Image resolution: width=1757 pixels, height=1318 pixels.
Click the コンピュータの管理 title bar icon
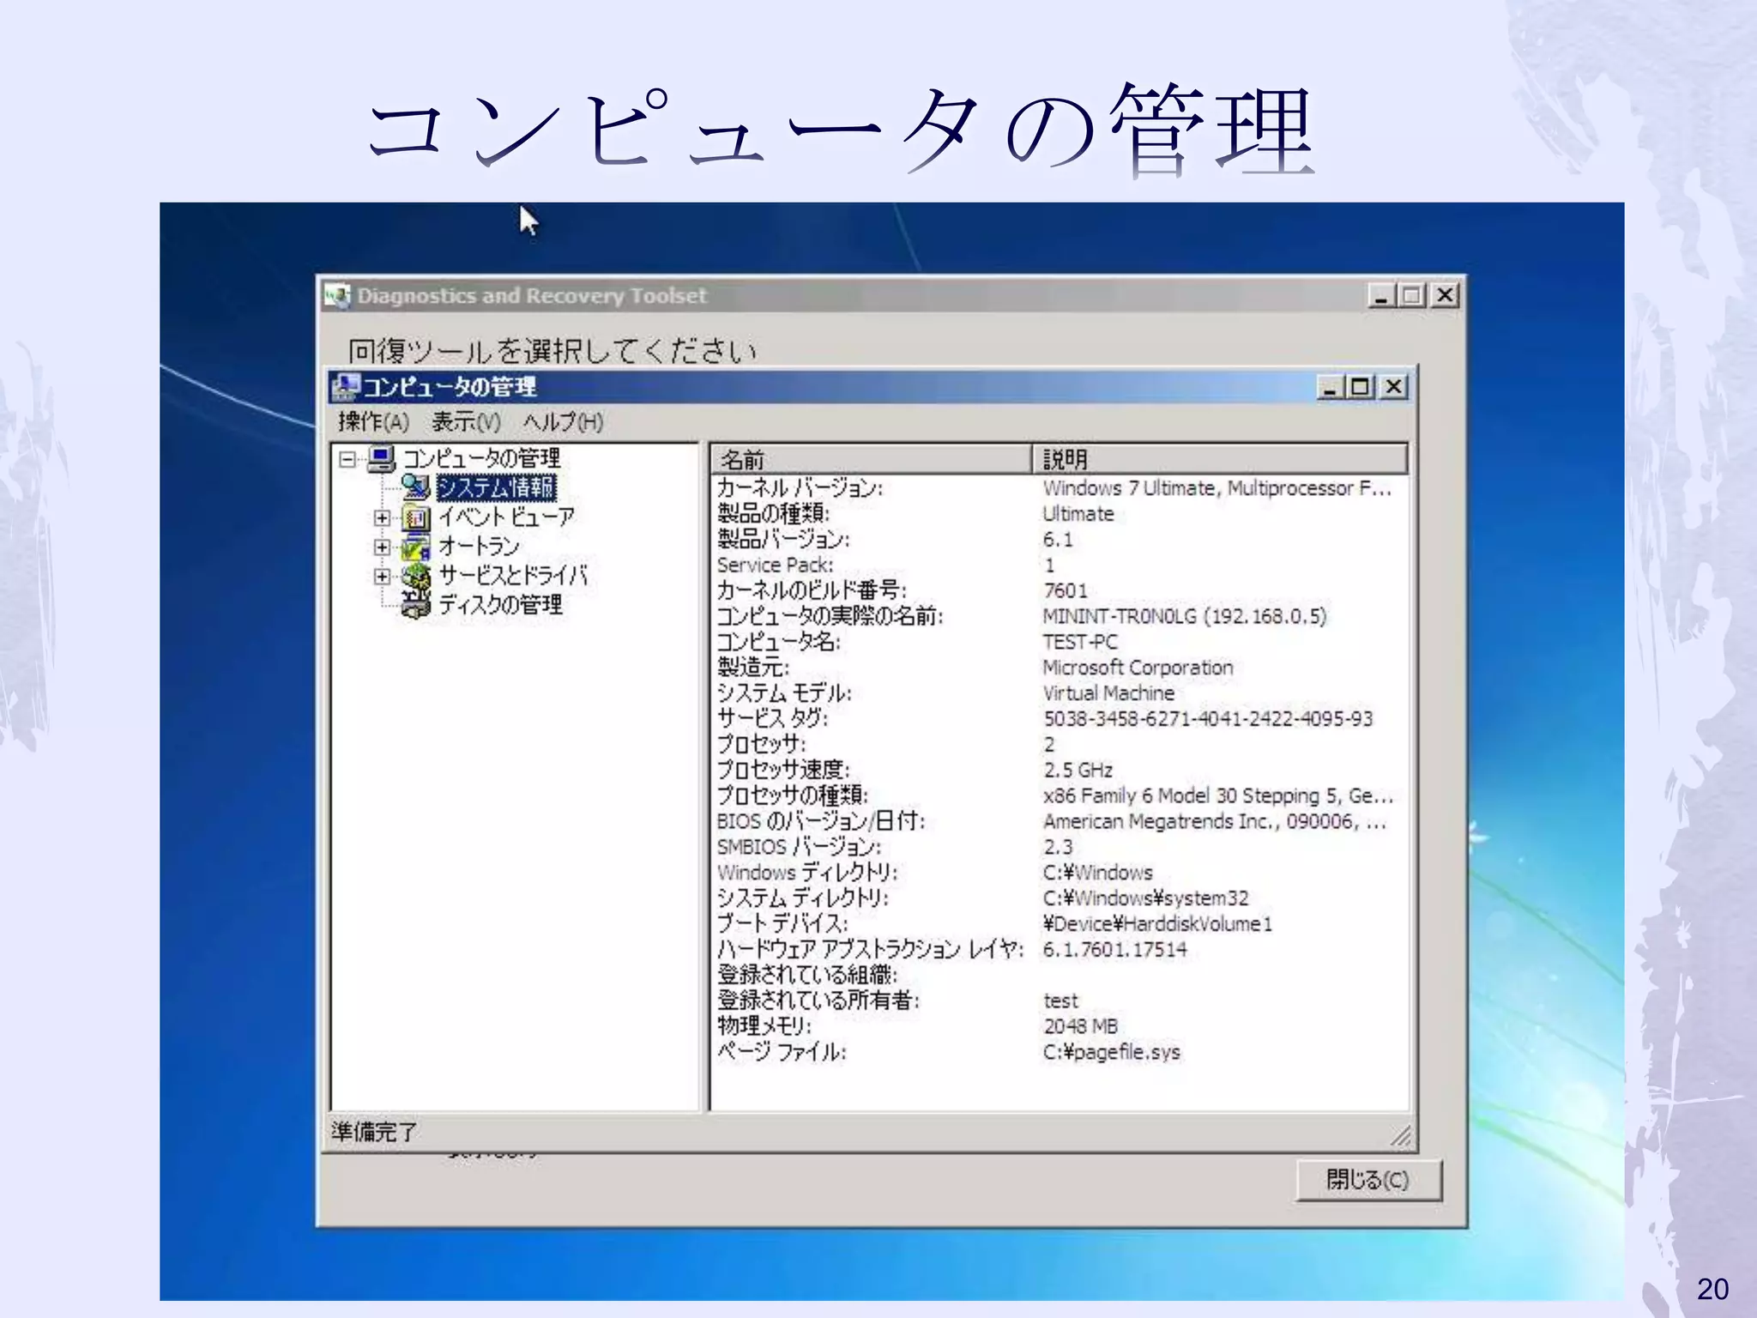(345, 387)
